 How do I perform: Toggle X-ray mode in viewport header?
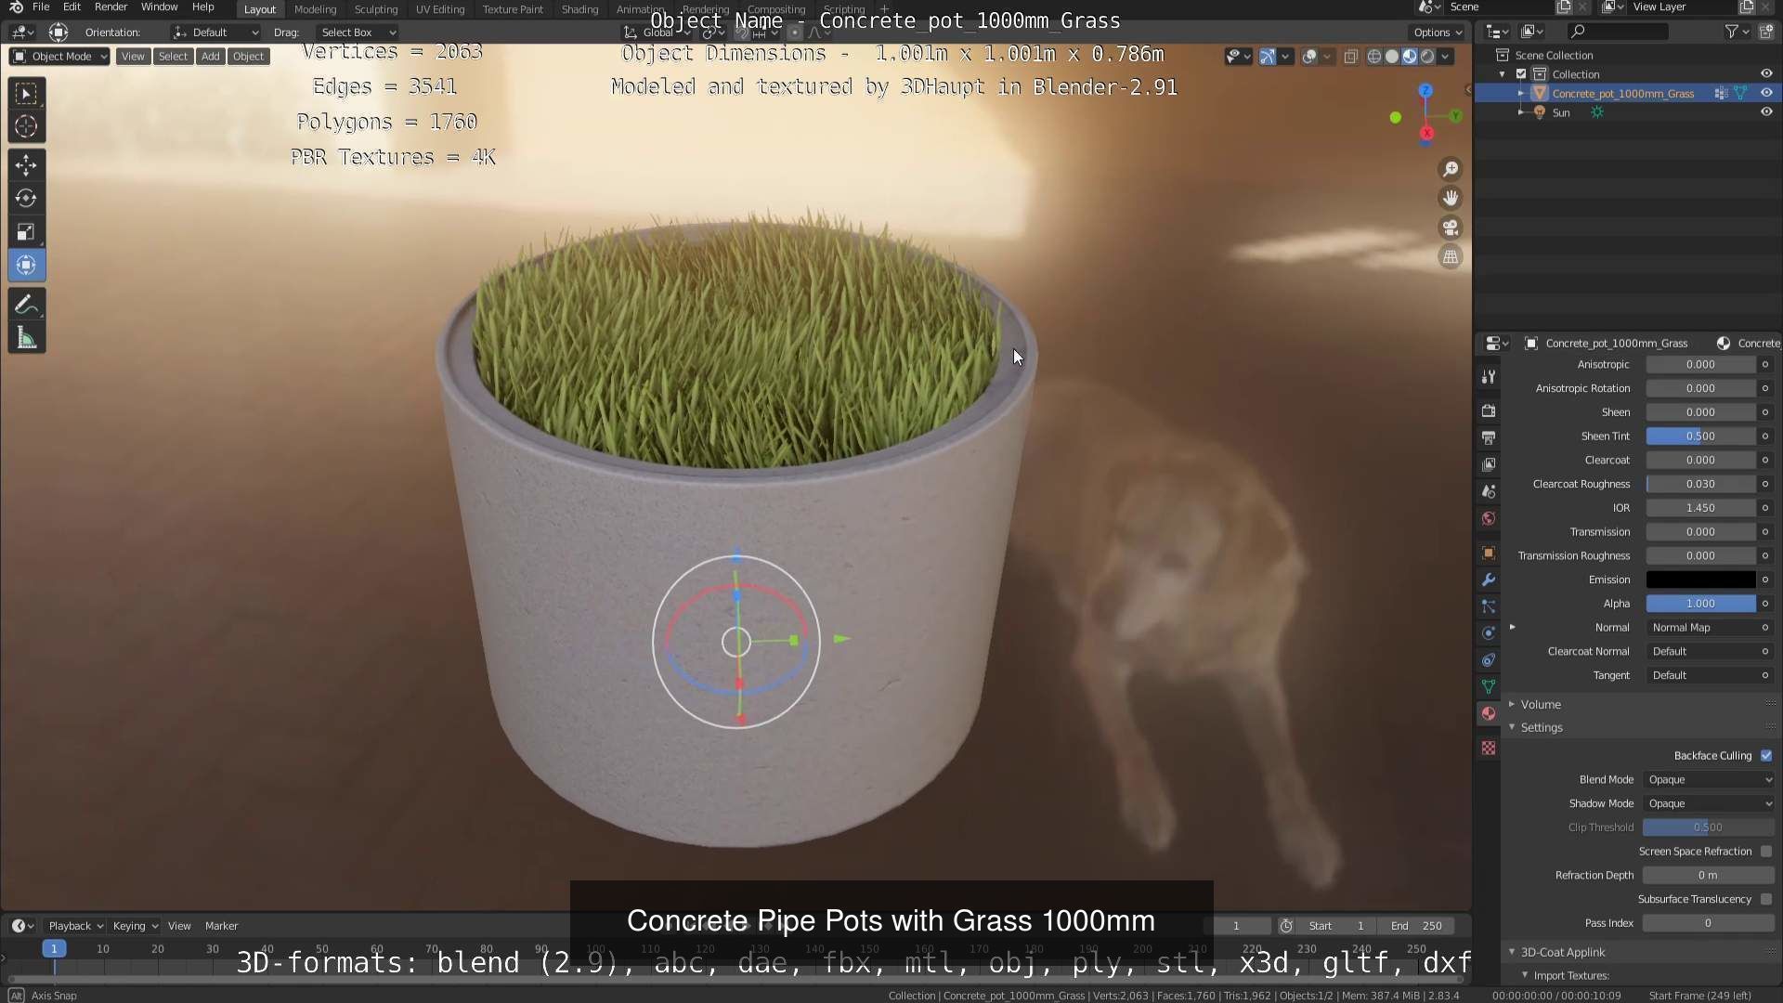click(1350, 57)
